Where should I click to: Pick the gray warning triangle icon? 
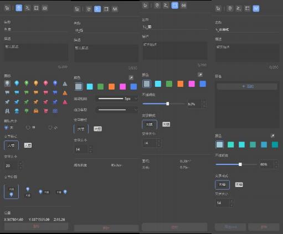click(65, 84)
